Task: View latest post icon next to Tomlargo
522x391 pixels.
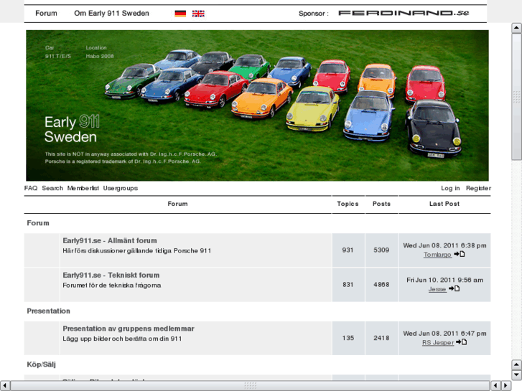Action: pos(460,254)
